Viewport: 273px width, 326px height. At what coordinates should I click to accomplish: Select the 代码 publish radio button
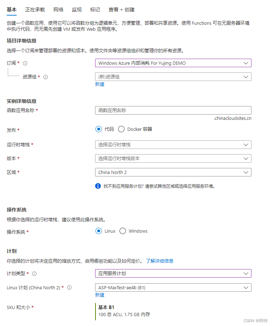[99, 129]
